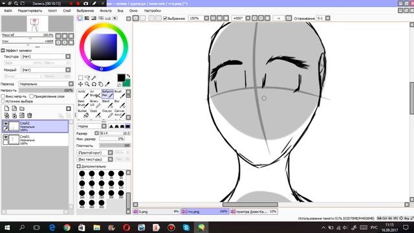The height and width of the screenshot is (233, 414).
Task: Open the Окно menu
Action: pos(133,10)
